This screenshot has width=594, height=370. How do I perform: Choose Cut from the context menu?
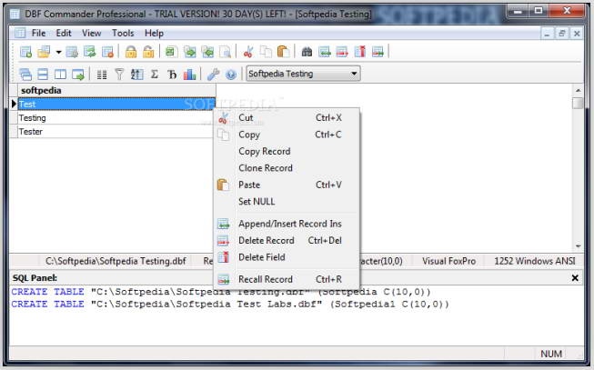[x=286, y=118]
